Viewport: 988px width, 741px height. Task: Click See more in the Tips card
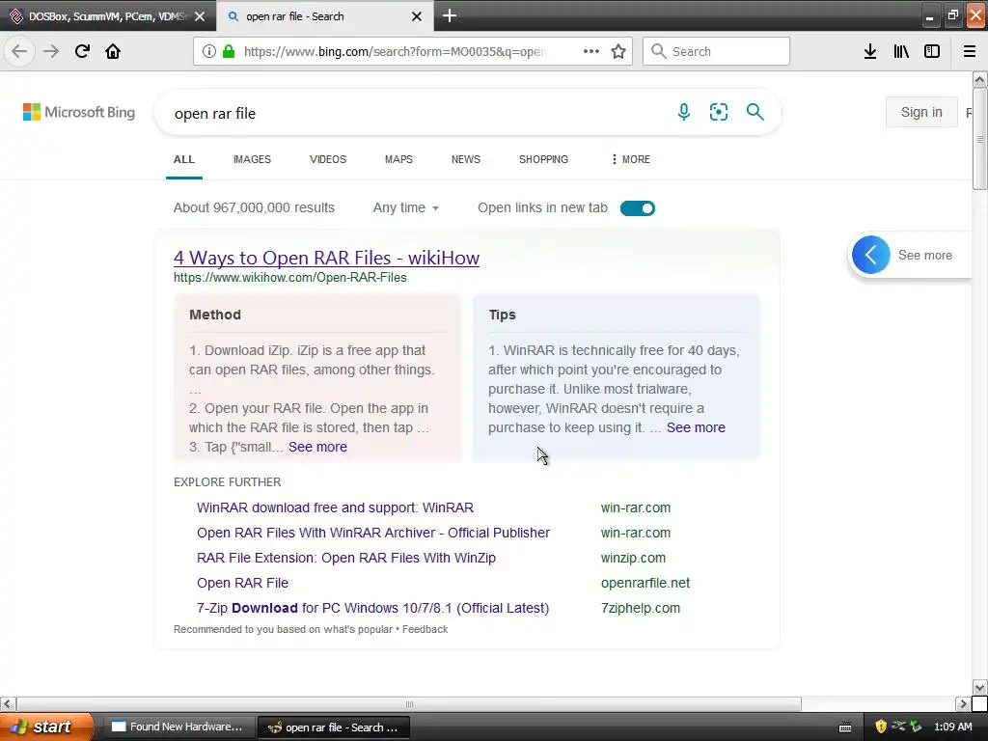click(696, 427)
